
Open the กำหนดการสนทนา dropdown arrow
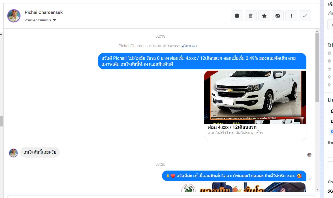(x=54, y=20)
